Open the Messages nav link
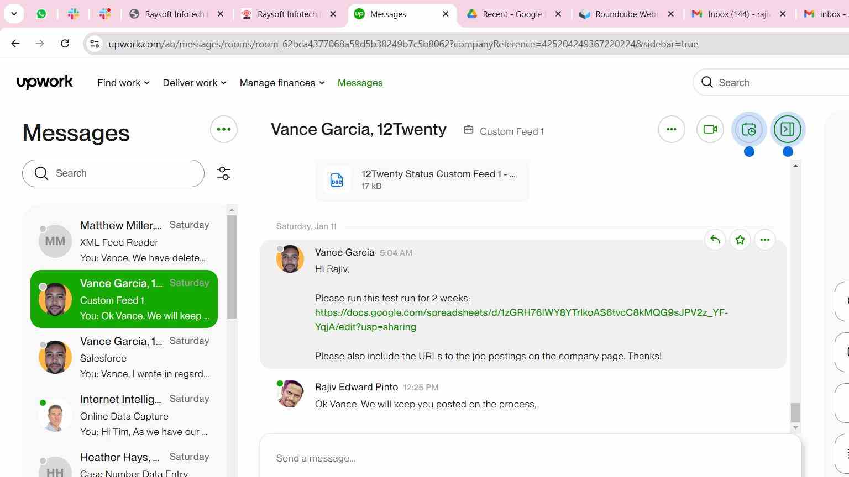The height and width of the screenshot is (477, 849). pyautogui.click(x=360, y=83)
